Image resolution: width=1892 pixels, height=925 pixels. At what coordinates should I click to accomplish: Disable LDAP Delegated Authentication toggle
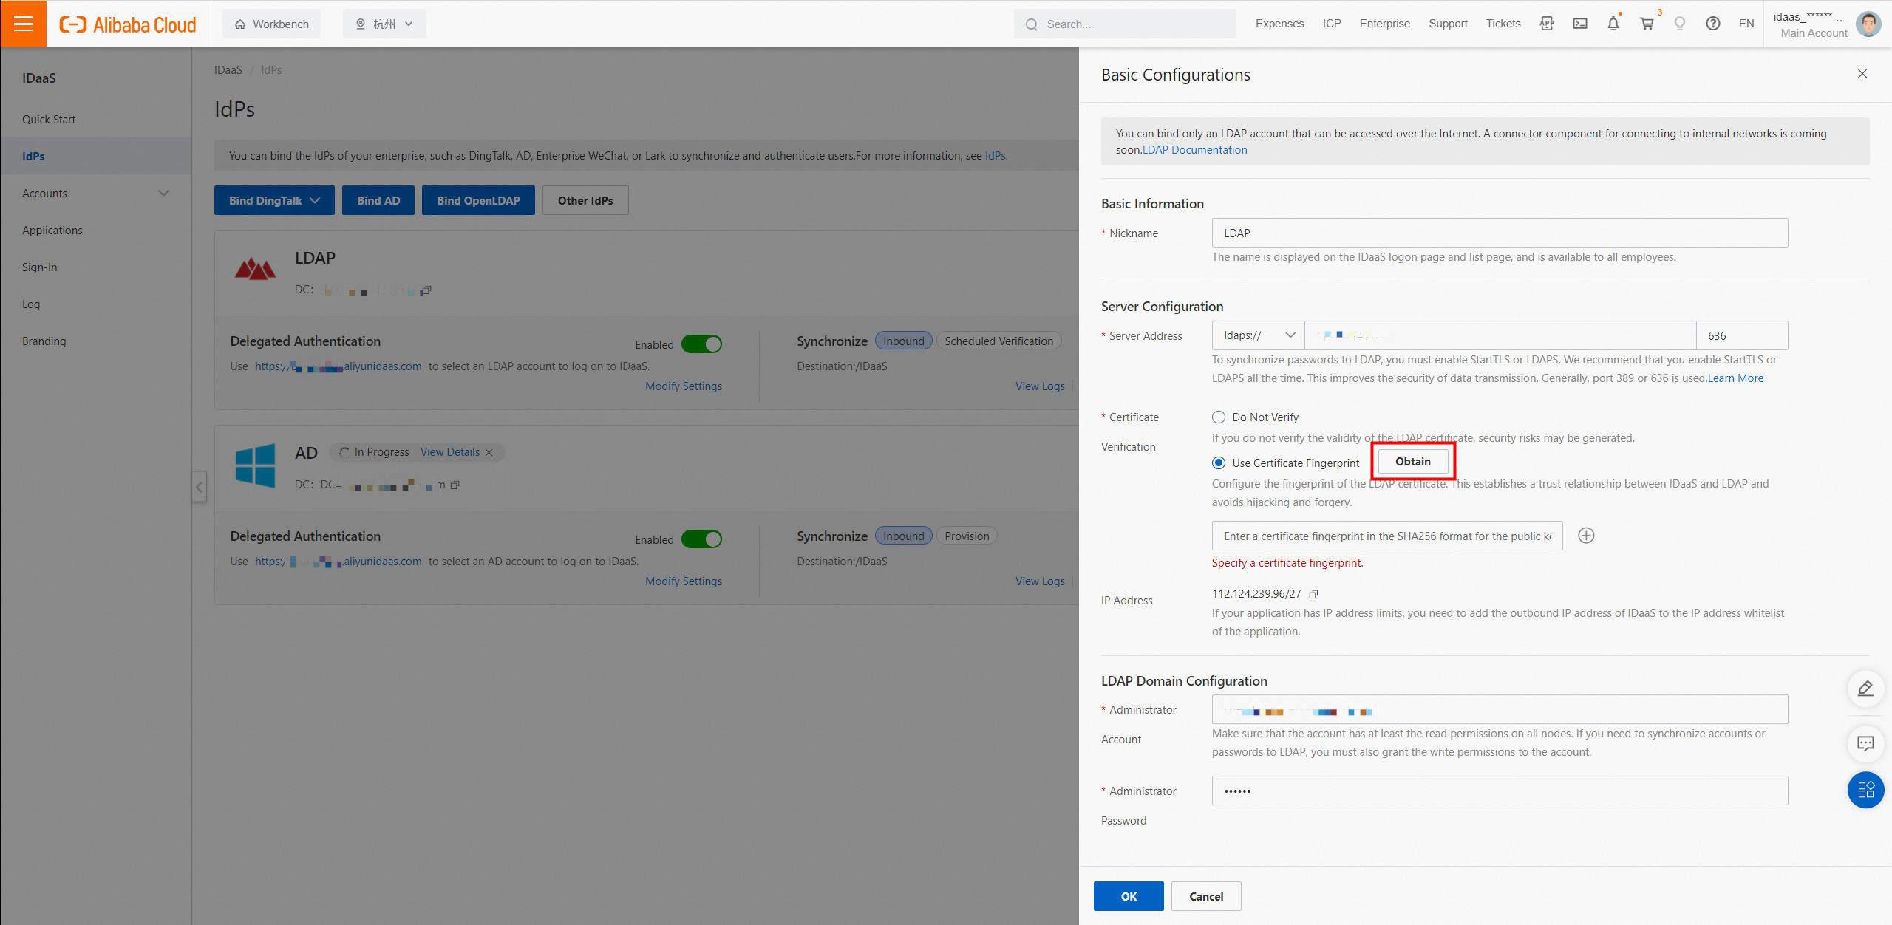[x=701, y=344]
